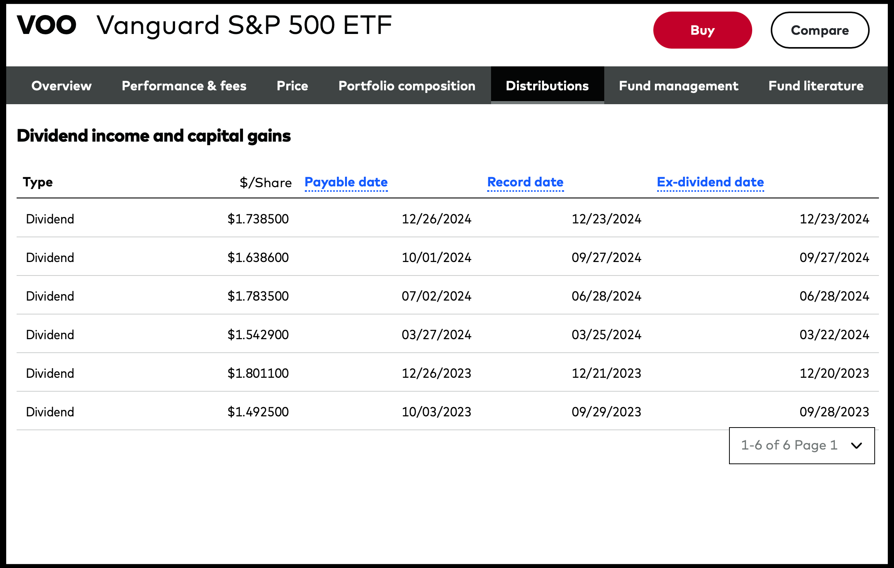The height and width of the screenshot is (568, 894).
Task: Click the Payable date header link
Action: coord(346,182)
